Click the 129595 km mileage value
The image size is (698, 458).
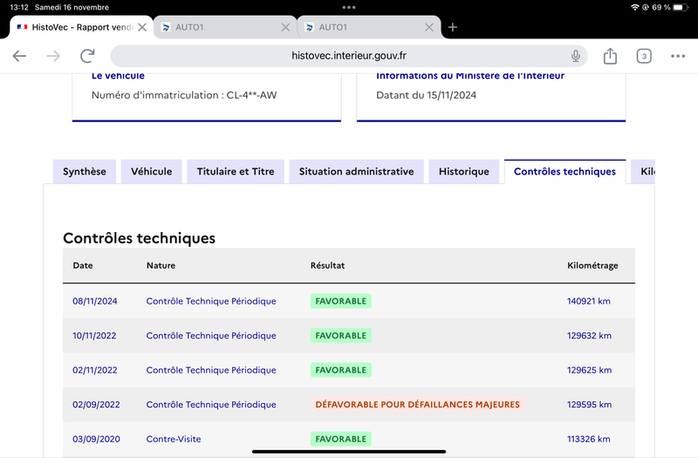tap(589, 405)
